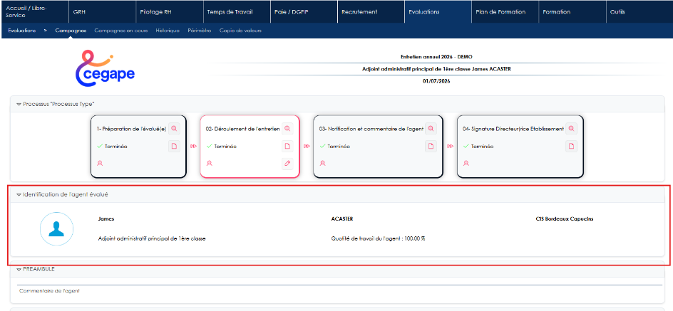Viewport: 673px width, 311px height.
Task: Click person icon on Notification et commentaire card
Action: [323, 163]
